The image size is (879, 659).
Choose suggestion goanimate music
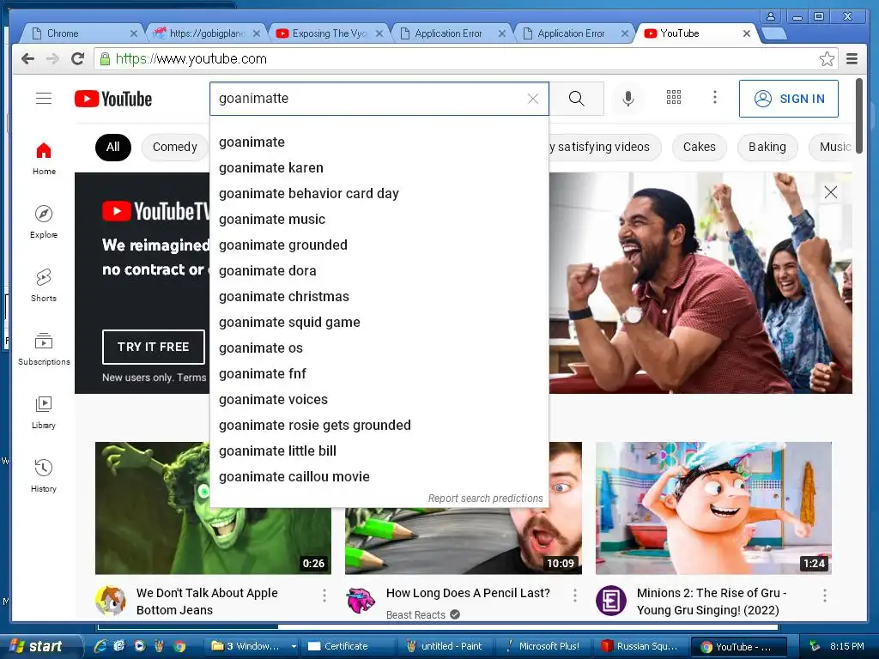click(x=379, y=219)
